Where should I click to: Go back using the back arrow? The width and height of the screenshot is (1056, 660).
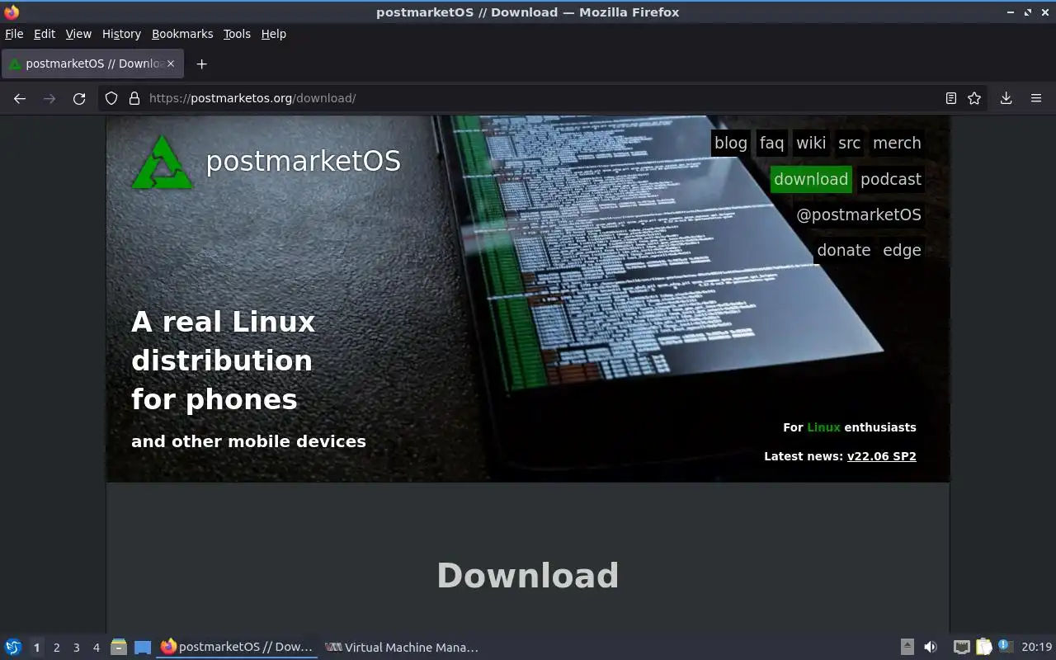point(20,98)
